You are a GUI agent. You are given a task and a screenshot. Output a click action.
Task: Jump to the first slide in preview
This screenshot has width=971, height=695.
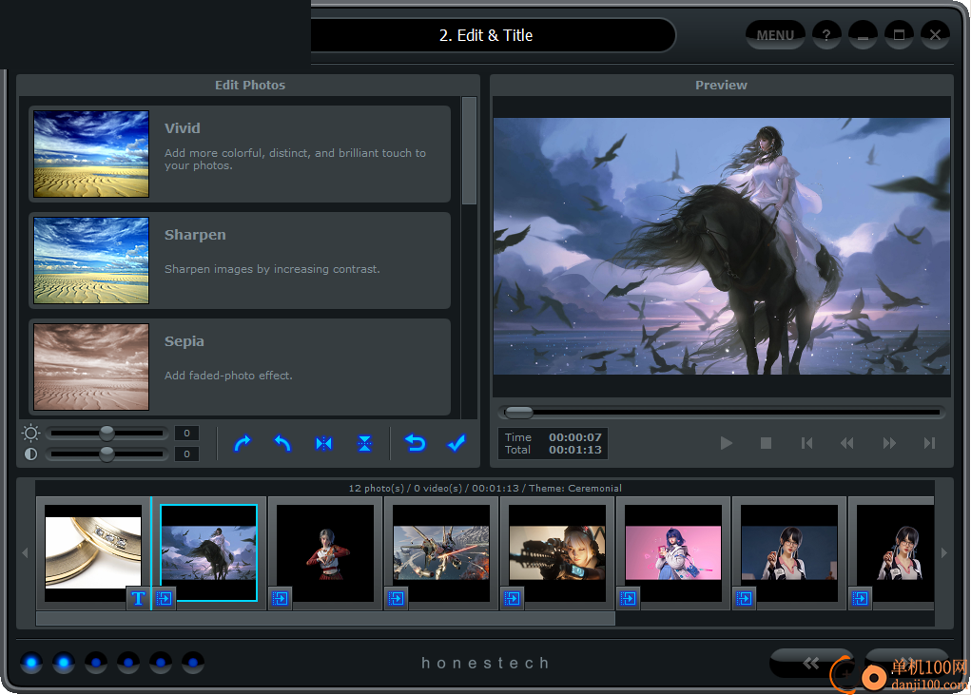806,443
